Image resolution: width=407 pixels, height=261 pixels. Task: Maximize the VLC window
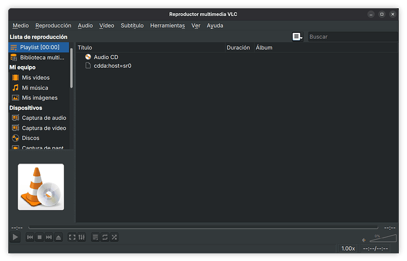(x=382, y=14)
